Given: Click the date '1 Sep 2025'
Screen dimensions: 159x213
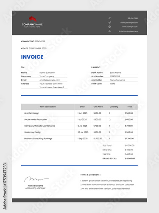Looking at the screenshot, I should tap(83, 138).
